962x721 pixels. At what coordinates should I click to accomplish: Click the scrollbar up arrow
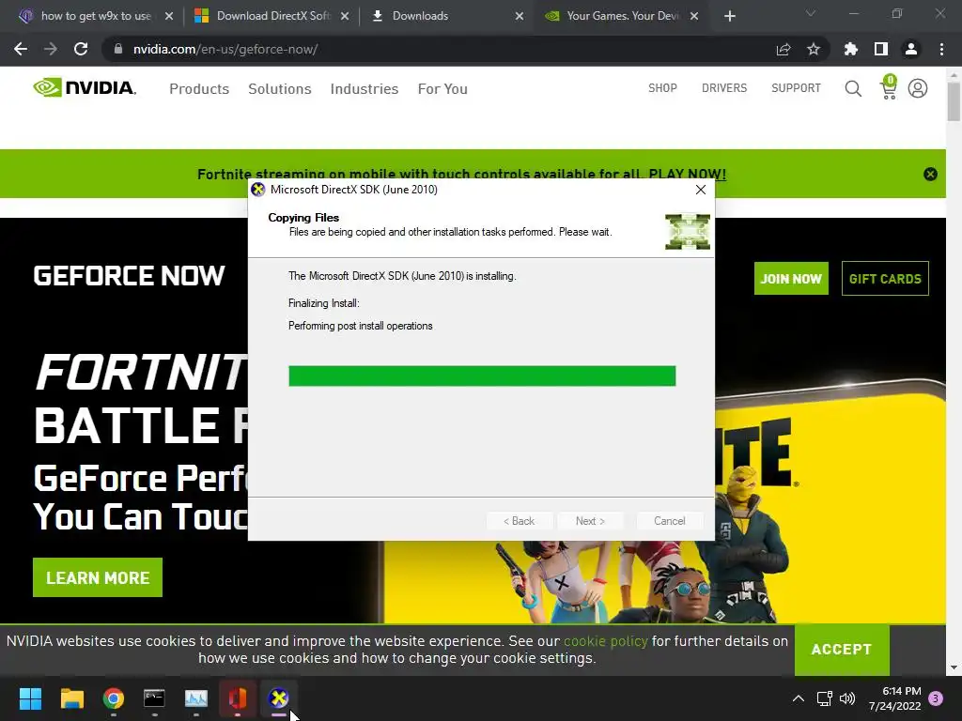(x=954, y=75)
